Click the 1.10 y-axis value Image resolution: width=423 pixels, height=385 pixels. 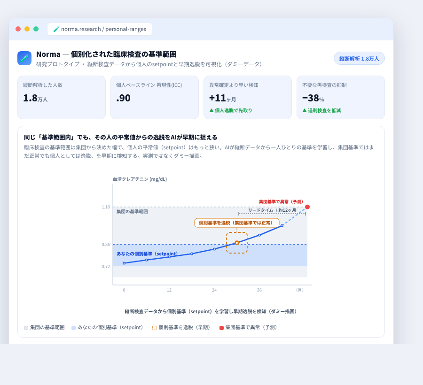click(x=106, y=207)
